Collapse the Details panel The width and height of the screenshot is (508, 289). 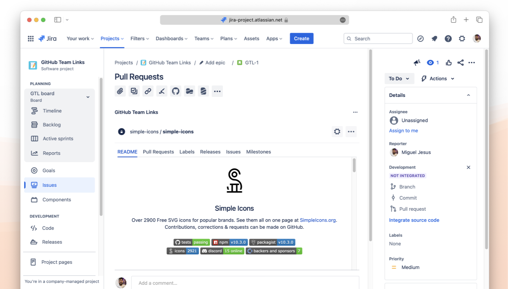tap(469, 95)
